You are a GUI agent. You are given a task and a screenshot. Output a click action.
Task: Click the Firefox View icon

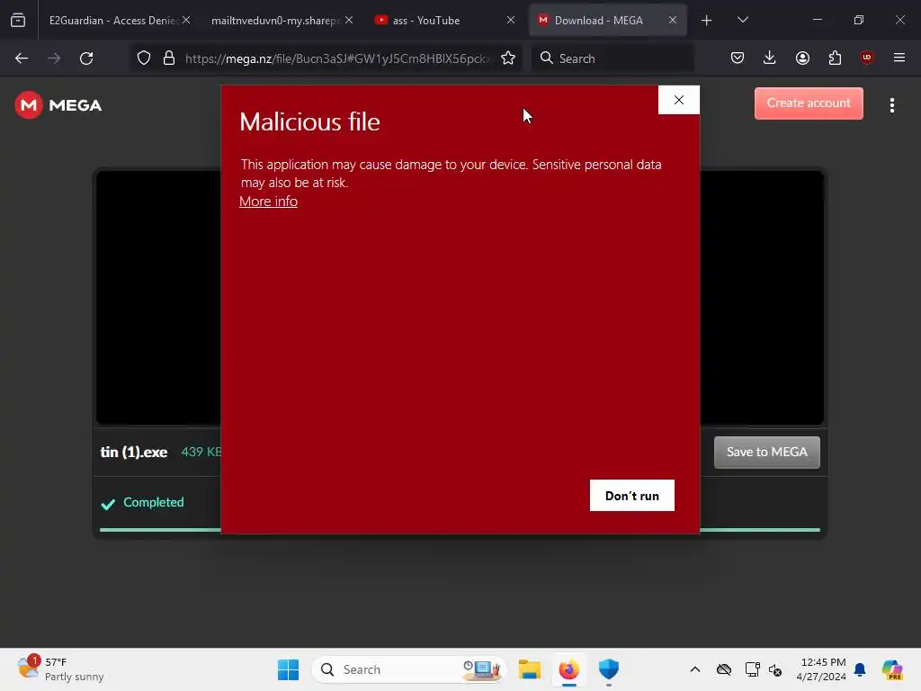(18, 21)
